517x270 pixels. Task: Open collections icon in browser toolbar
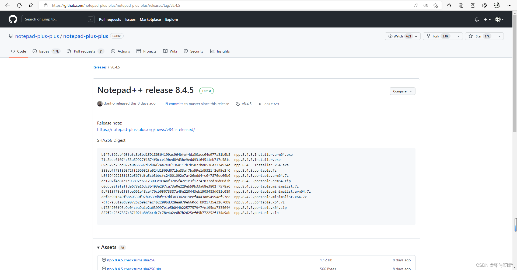(461, 5)
